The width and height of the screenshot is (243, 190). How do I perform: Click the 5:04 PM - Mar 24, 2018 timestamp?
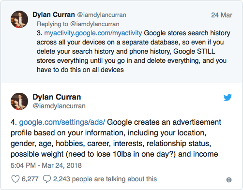tap(46, 165)
